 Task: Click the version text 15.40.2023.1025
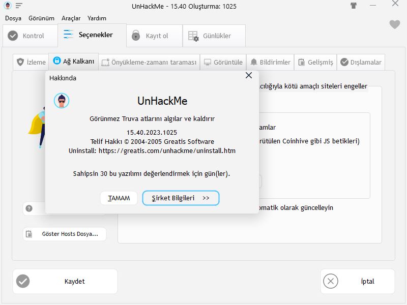click(x=152, y=133)
